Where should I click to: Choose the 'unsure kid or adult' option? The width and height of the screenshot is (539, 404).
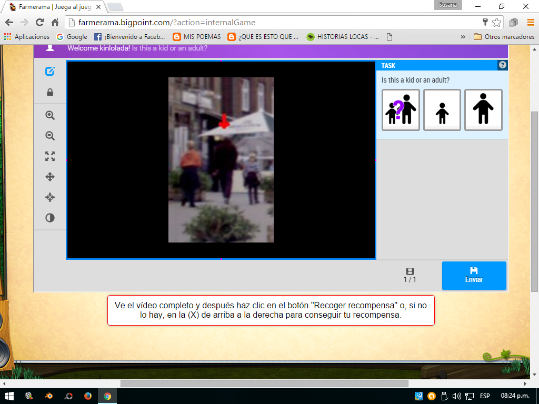pyautogui.click(x=401, y=110)
